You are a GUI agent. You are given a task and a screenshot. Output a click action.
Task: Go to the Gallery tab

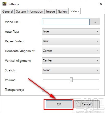(63, 12)
